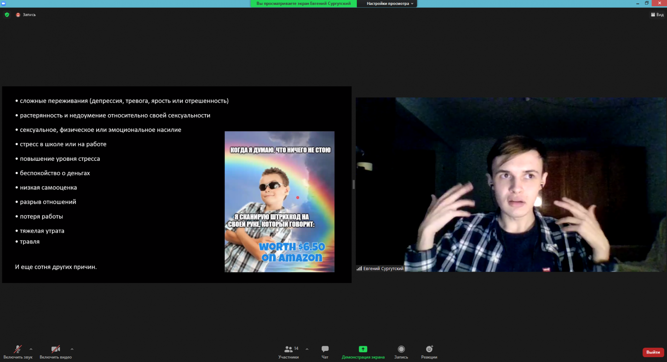Click the slide text 'беспокойство о деньгах'
Image resolution: width=667 pixels, height=362 pixels.
pos(55,173)
